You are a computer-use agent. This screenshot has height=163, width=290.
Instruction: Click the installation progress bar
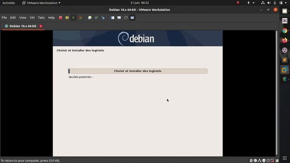138,71
